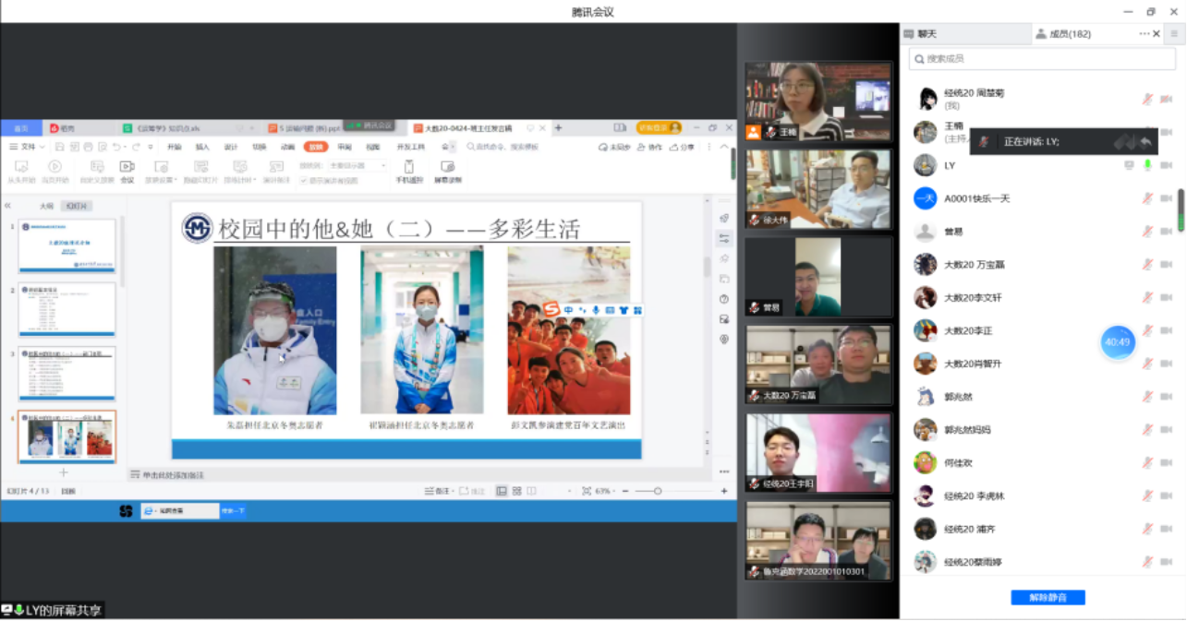Toggle 显示演讲者视图 checkbox

click(x=303, y=180)
